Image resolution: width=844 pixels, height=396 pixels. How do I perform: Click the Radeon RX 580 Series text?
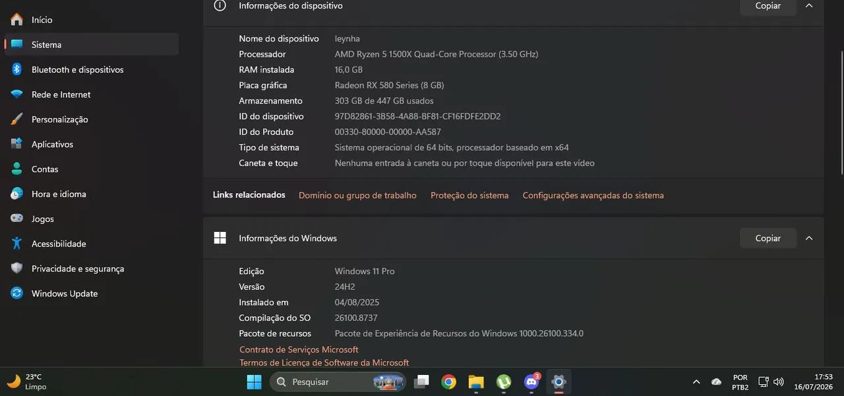tap(389, 86)
